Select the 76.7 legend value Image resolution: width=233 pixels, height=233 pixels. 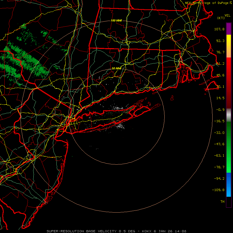220,52
